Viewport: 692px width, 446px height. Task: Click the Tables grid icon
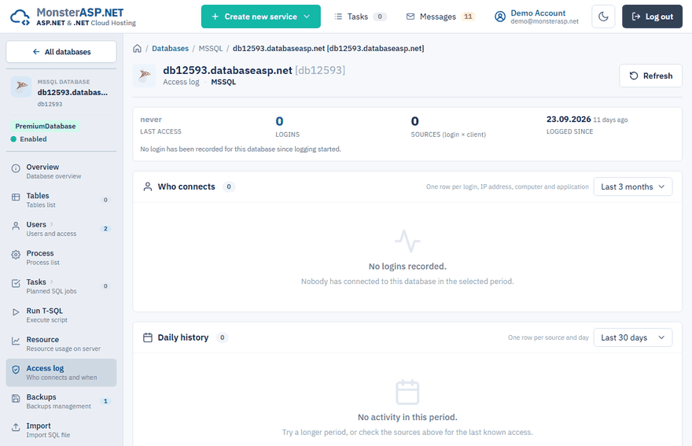click(x=16, y=197)
